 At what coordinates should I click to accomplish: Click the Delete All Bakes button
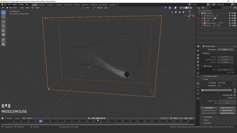[227, 110]
